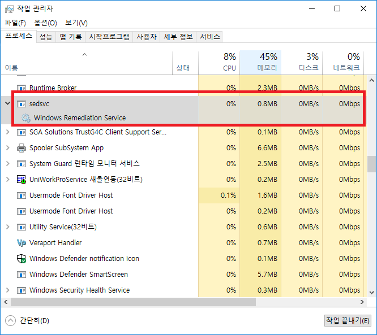The height and width of the screenshot is (335, 377).
Task: Click the icon of the 0.2MB Usermode Font Driver Host
Action: (22, 211)
